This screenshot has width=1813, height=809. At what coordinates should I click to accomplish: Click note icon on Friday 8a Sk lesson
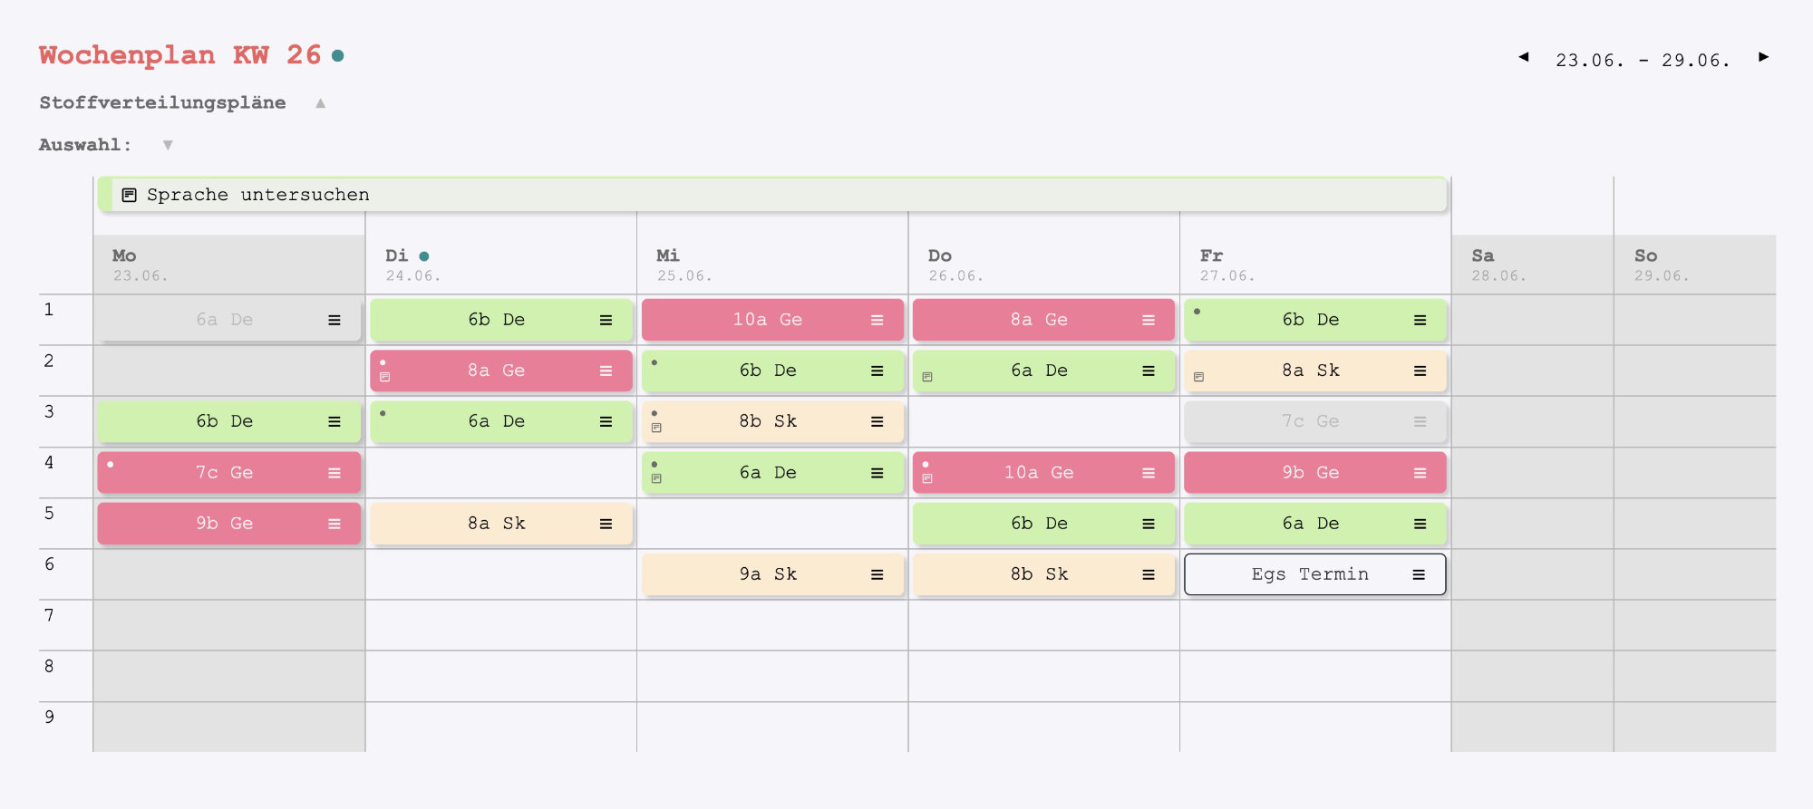pyautogui.click(x=1198, y=377)
